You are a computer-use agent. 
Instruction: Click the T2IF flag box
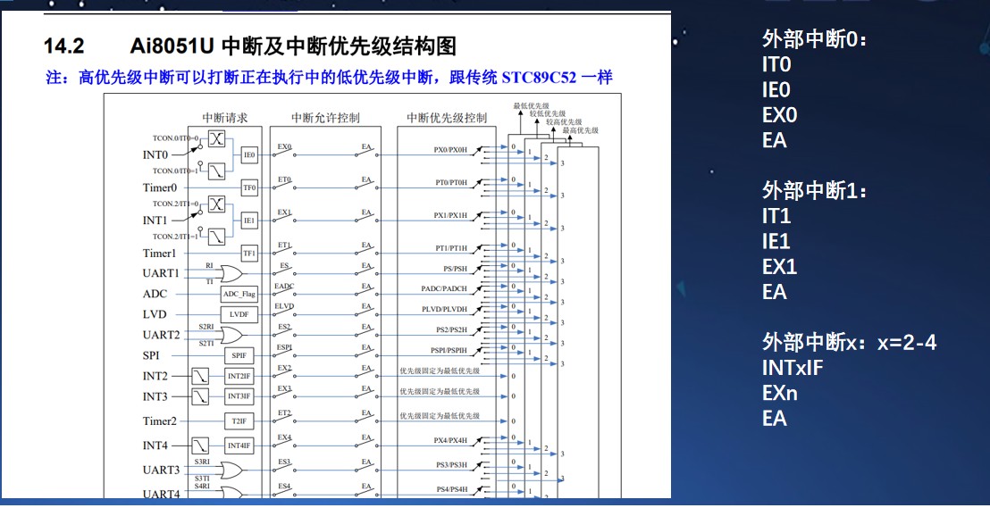point(239,421)
